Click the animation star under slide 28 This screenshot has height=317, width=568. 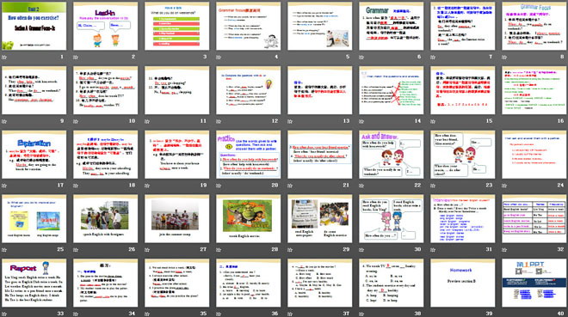pos(219,250)
